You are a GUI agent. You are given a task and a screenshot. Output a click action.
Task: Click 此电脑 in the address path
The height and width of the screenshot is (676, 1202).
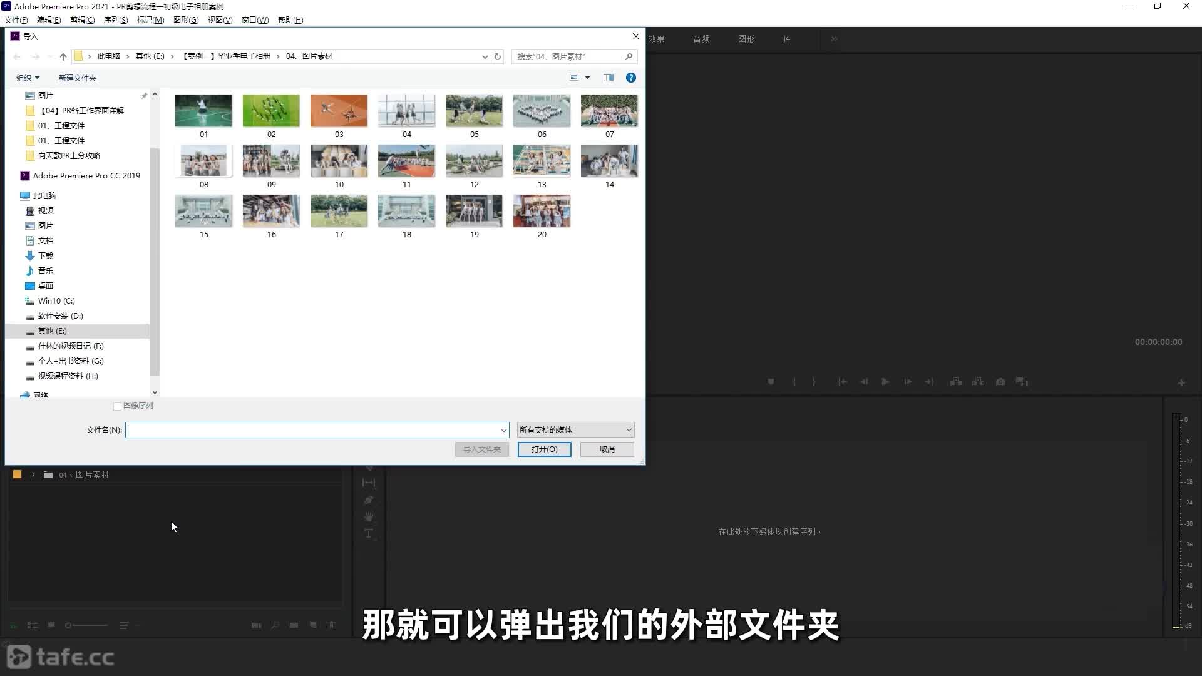tap(108, 56)
